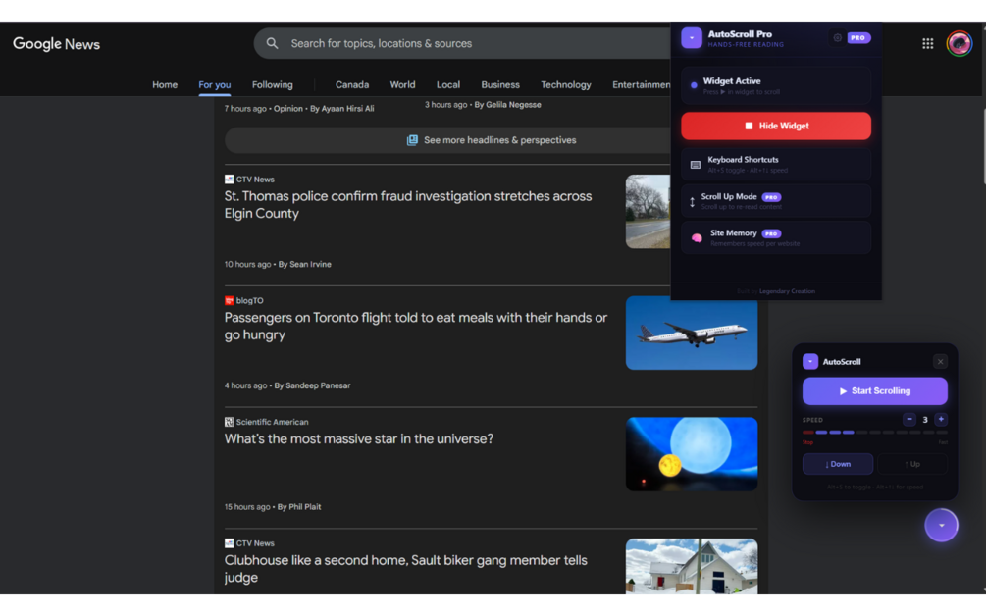Open the account profile avatar
Image resolution: width=986 pixels, height=616 pixels.
pyautogui.click(x=959, y=43)
